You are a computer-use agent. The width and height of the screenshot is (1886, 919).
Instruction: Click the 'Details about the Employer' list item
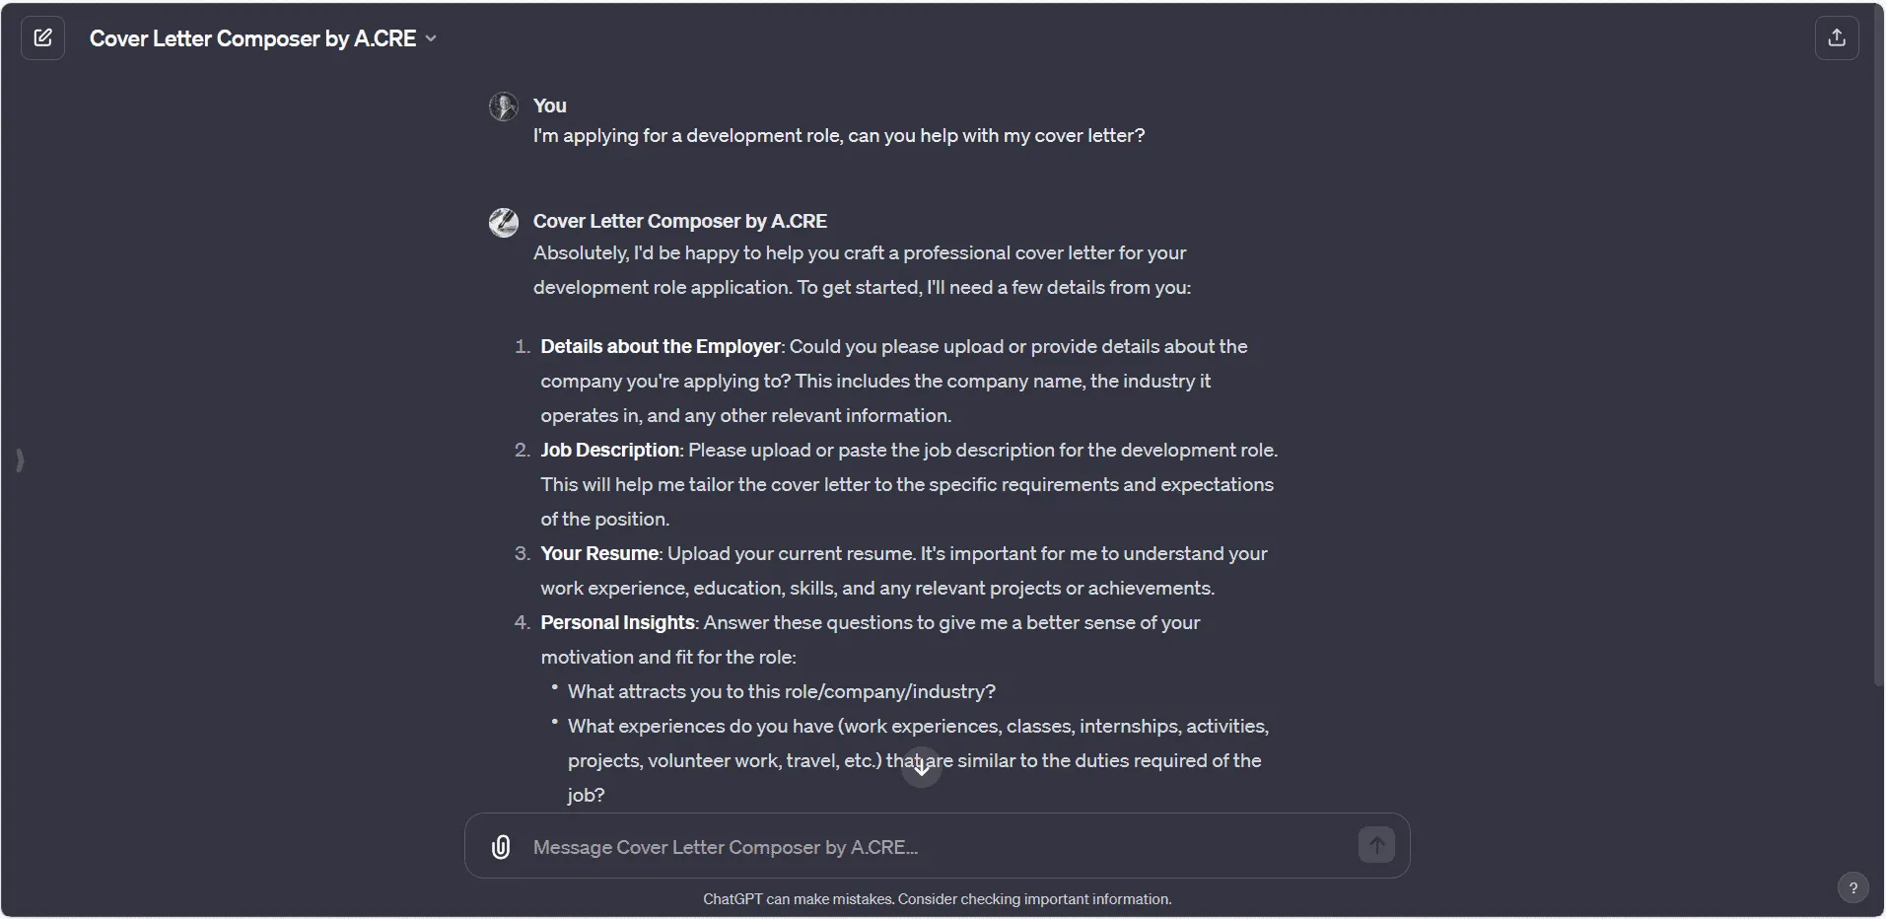click(660, 346)
